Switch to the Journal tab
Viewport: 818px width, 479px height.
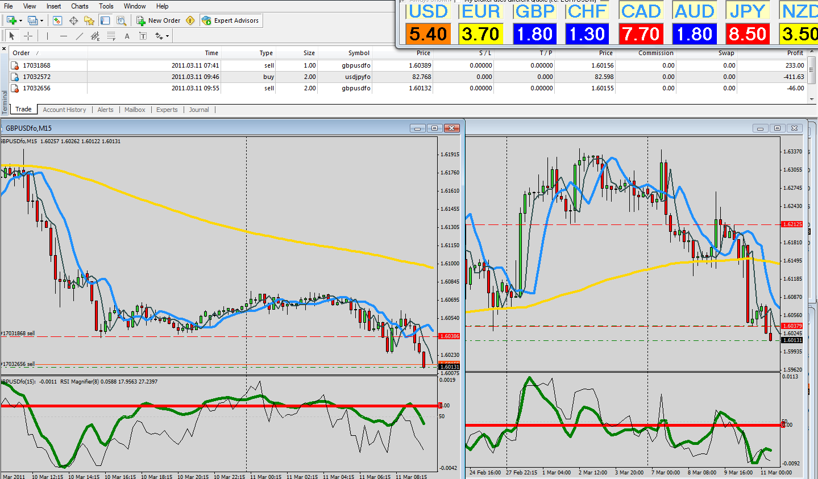(x=199, y=110)
